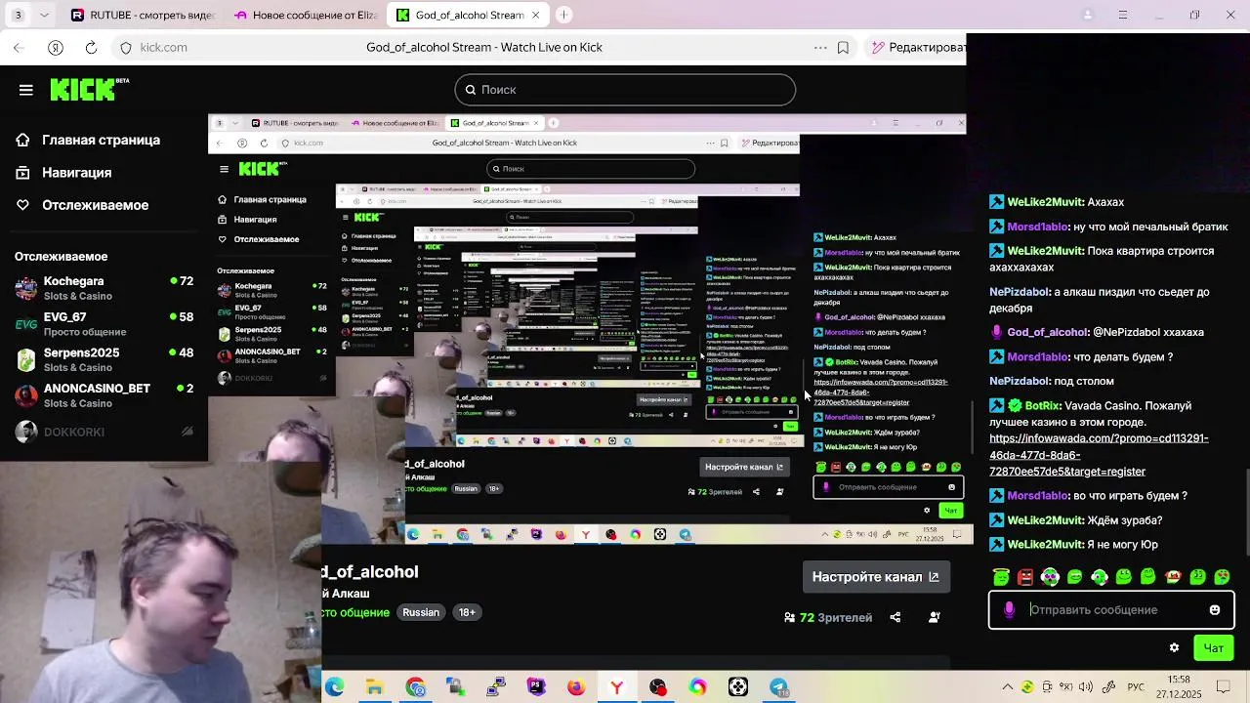Share the stream
The height and width of the screenshot is (703, 1250).
click(x=896, y=617)
